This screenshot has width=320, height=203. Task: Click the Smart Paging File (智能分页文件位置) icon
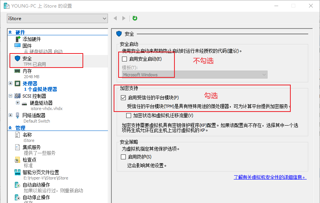17,172
